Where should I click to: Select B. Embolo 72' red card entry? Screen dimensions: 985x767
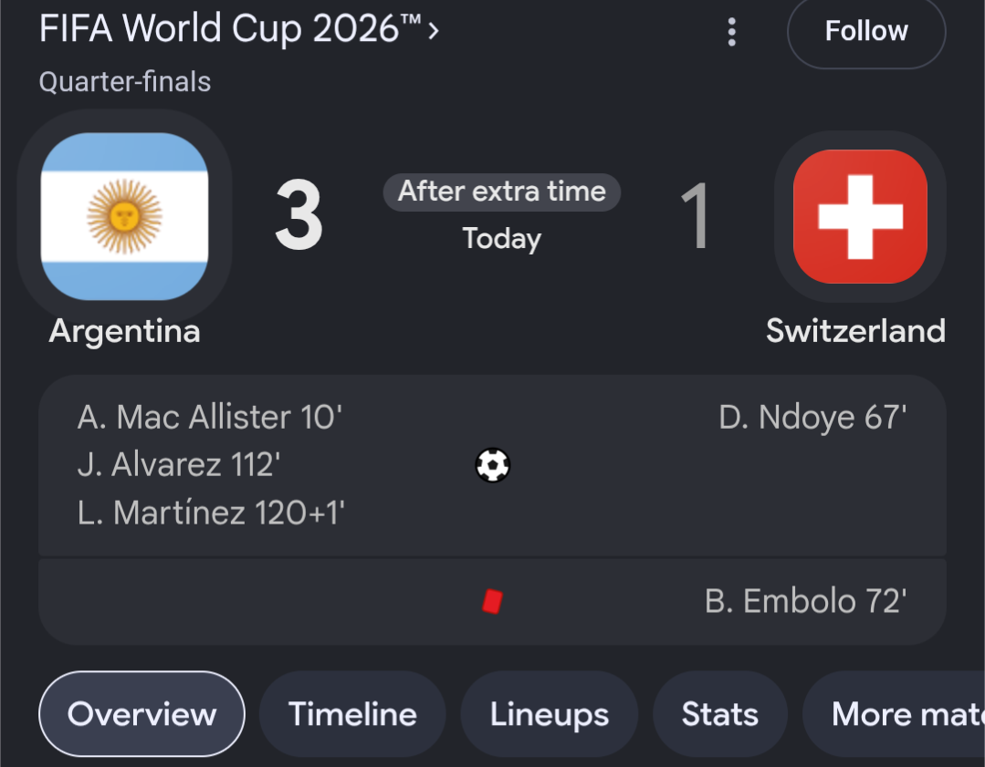[x=805, y=601]
